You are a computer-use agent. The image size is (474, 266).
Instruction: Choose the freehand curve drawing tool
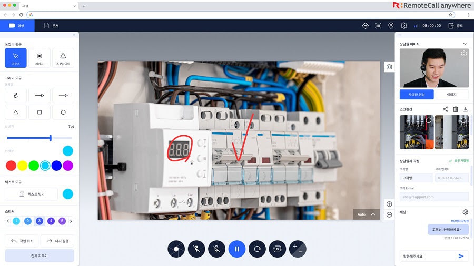click(16, 95)
